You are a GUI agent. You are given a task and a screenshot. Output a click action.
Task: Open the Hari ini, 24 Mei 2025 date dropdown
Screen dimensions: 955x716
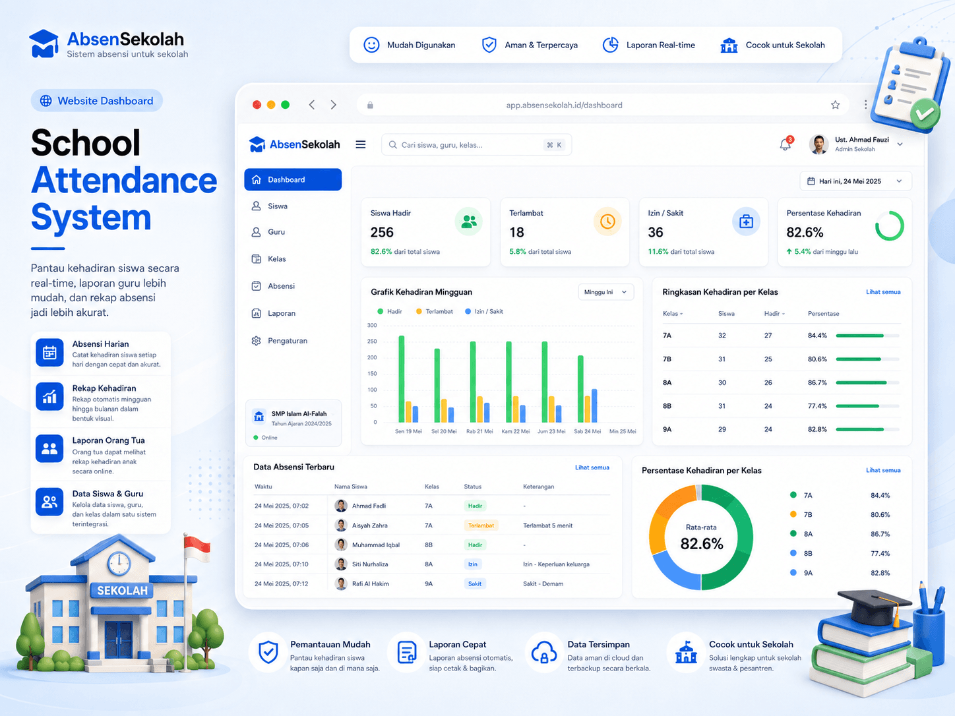[x=855, y=181]
